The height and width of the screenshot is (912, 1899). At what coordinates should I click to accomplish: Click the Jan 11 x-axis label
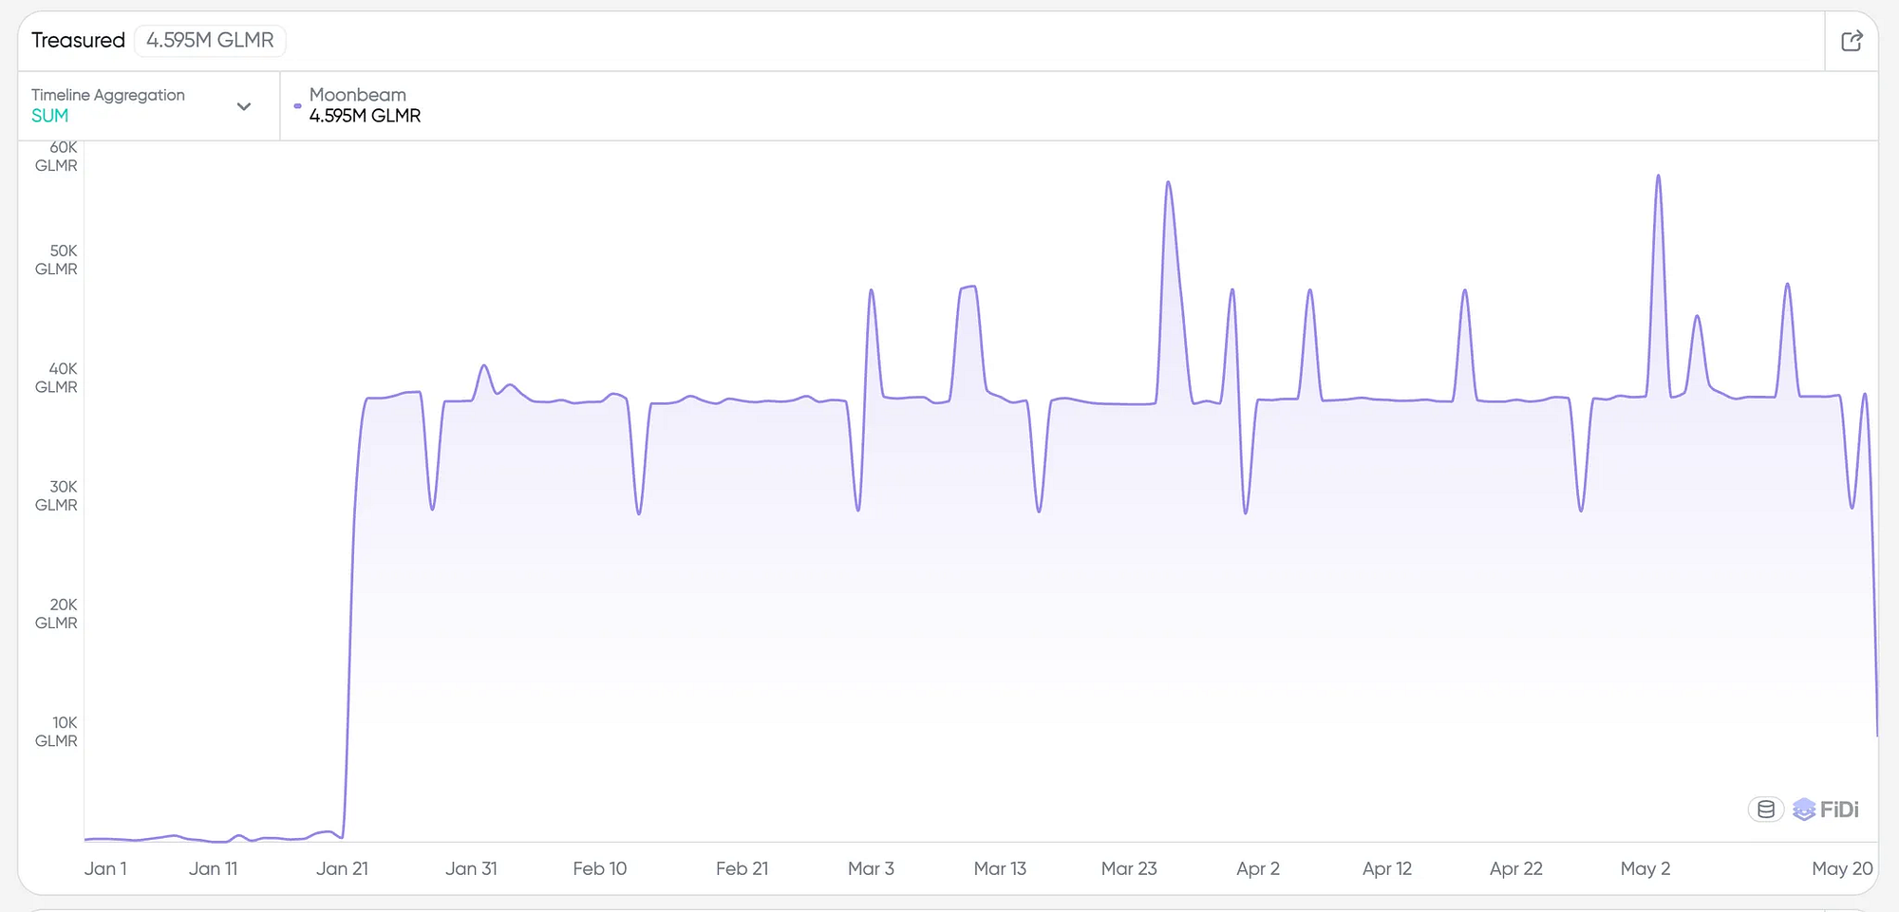click(x=213, y=868)
